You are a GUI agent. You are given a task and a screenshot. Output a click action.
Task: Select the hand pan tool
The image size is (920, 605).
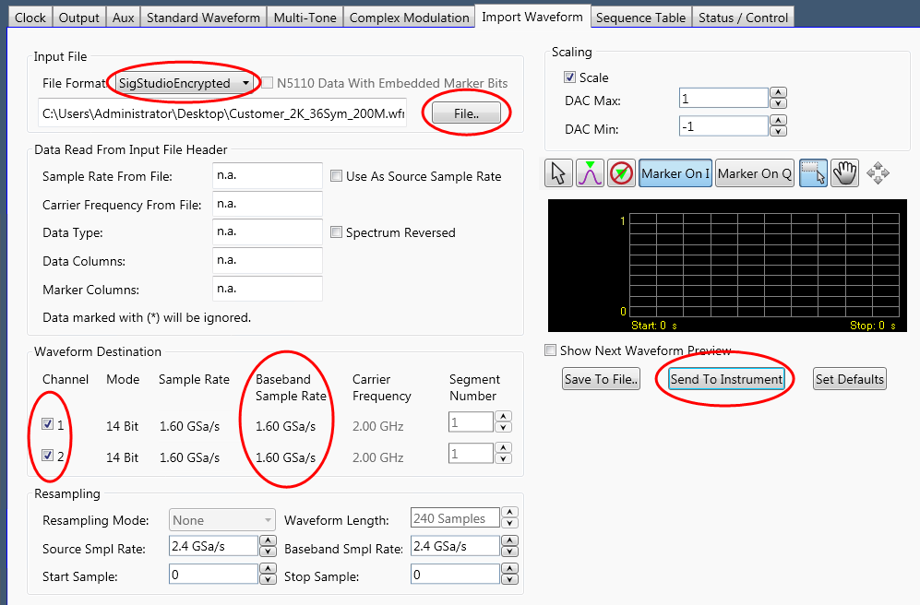(844, 173)
